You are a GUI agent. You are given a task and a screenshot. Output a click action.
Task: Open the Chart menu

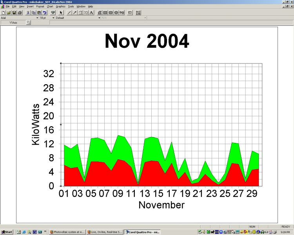[50, 7]
